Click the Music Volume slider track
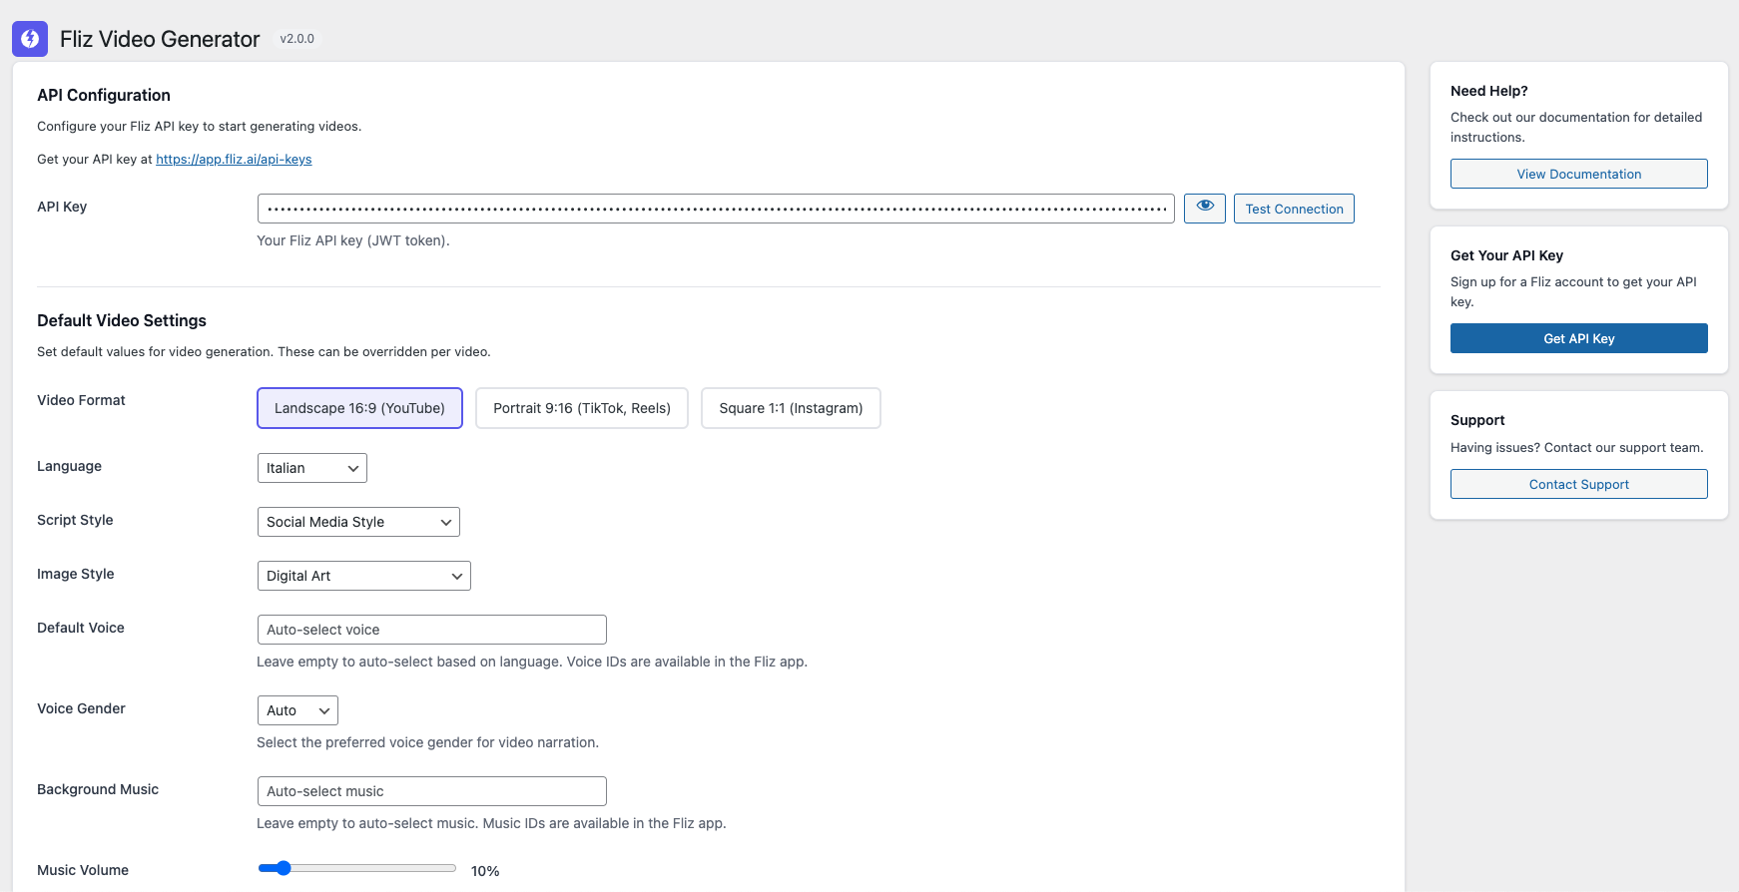The width and height of the screenshot is (1739, 892). (x=379, y=868)
